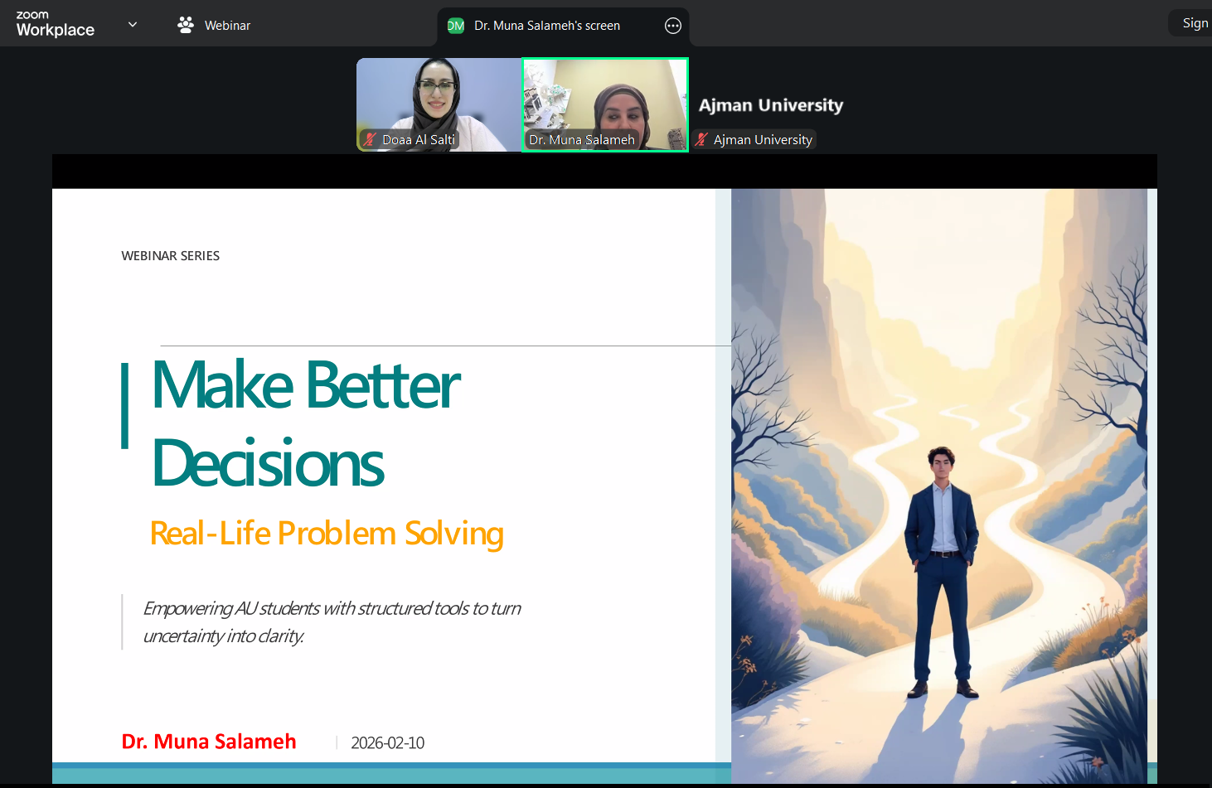The image size is (1212, 788).
Task: Select Doaa Al Salti's video thumbnail
Action: tap(439, 104)
